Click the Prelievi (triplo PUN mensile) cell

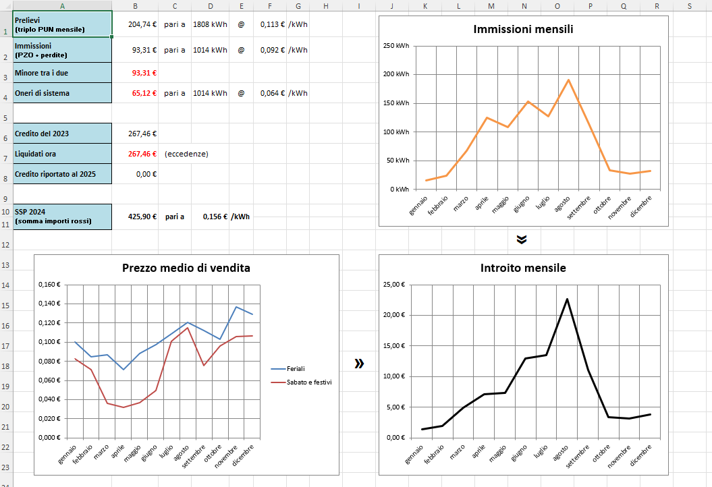pyautogui.click(x=62, y=25)
